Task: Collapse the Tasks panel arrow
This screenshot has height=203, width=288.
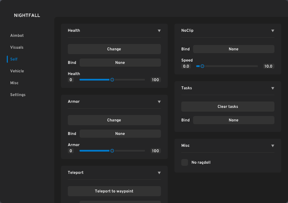Action: 273,88
